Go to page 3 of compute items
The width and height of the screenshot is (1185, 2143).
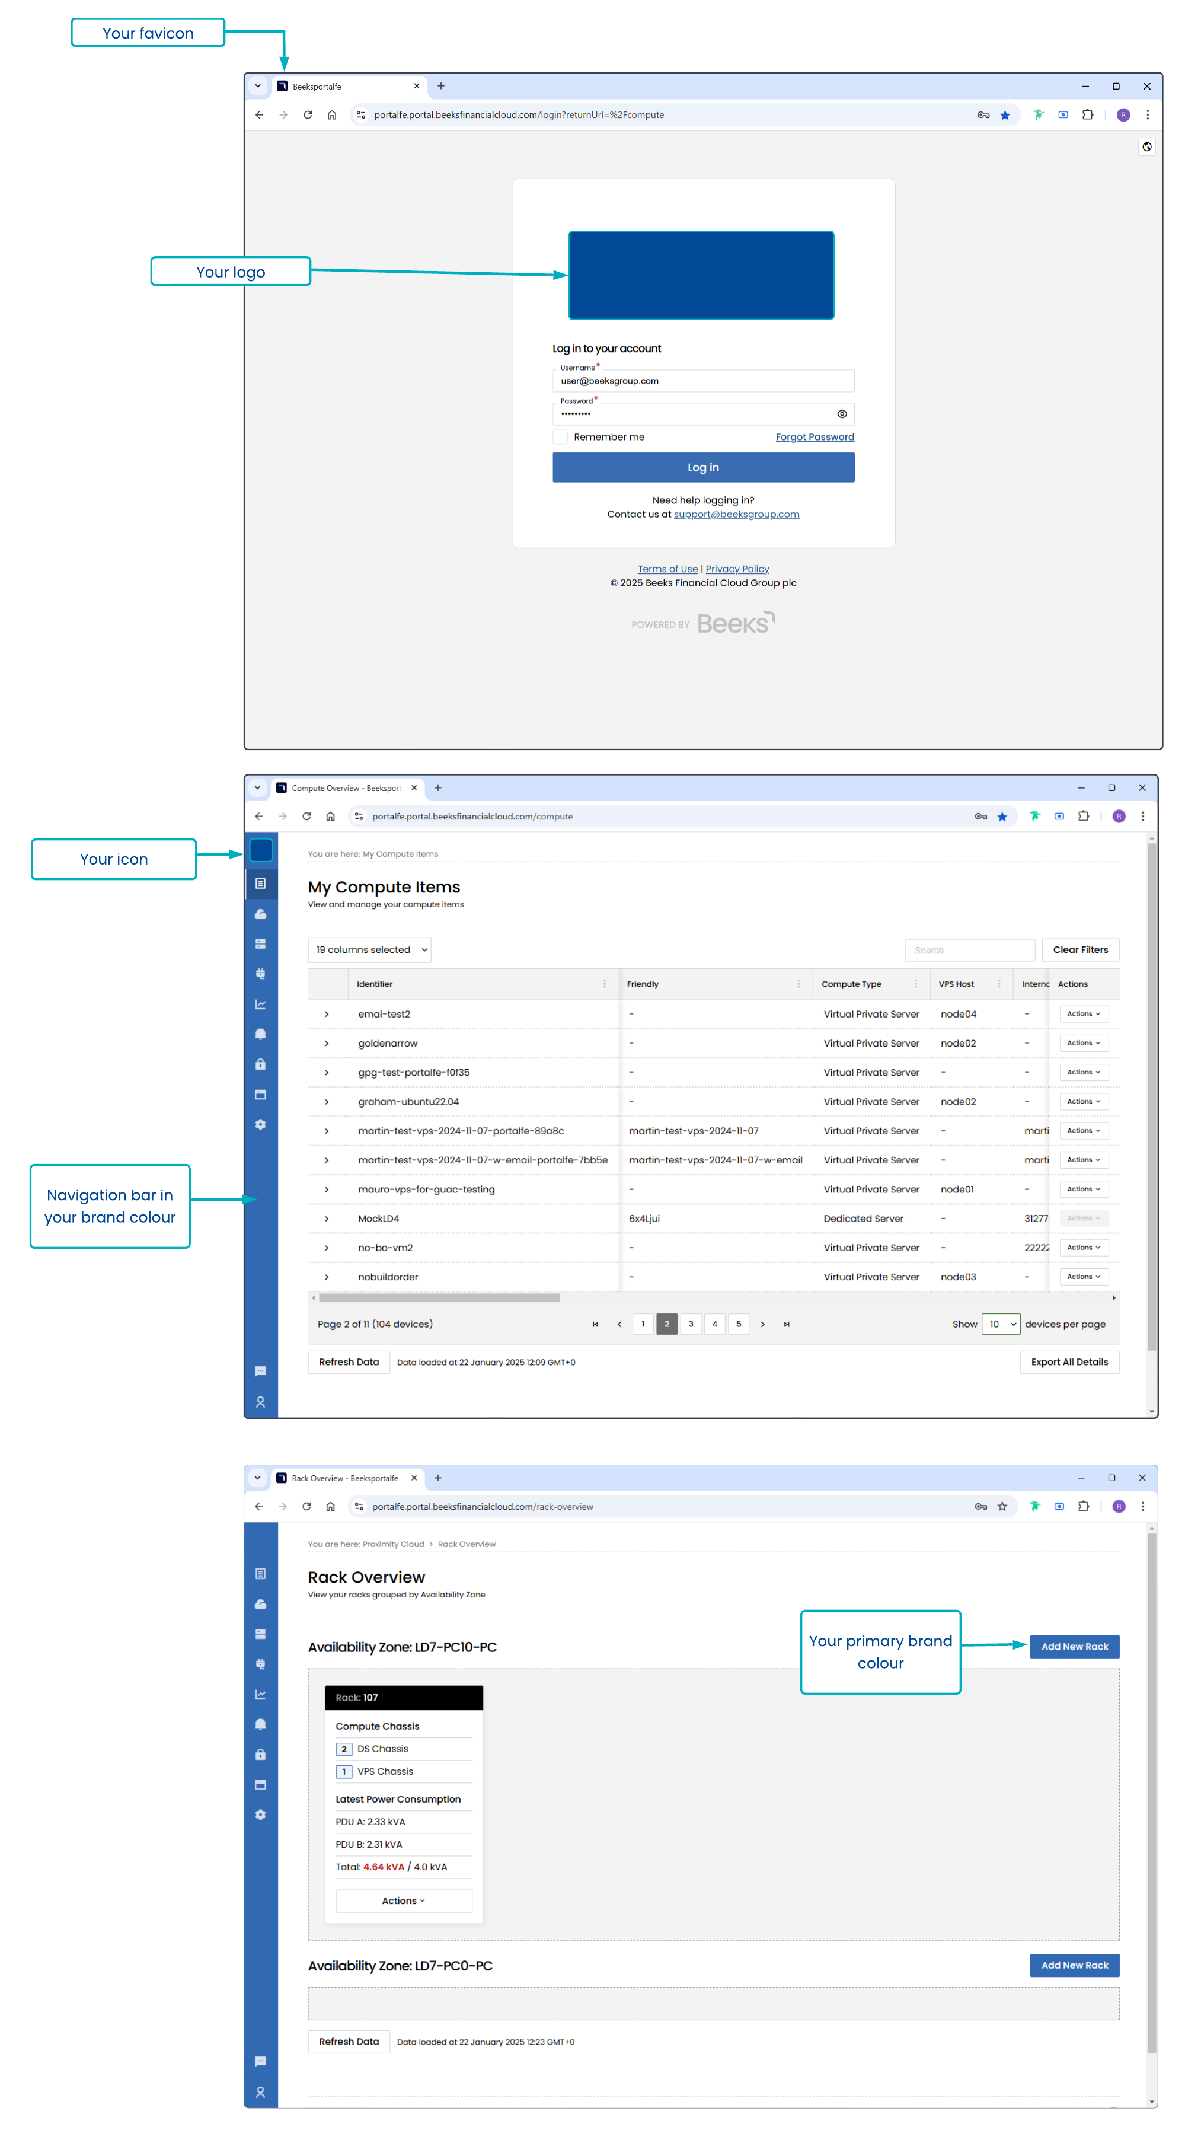[x=690, y=1324]
